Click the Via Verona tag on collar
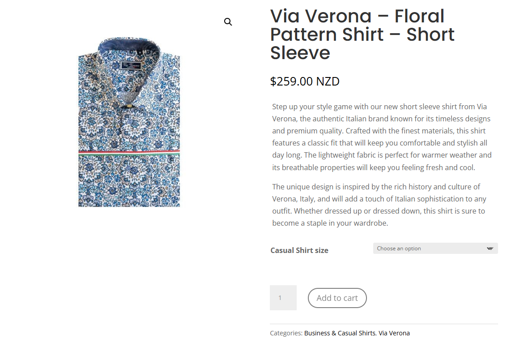This screenshot has height=360, width=524. (131, 65)
